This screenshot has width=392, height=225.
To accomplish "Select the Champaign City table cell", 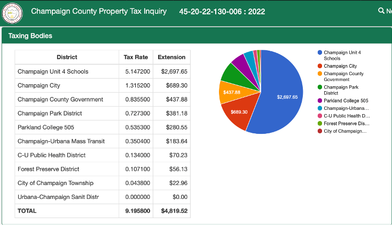I will click(x=67, y=85).
